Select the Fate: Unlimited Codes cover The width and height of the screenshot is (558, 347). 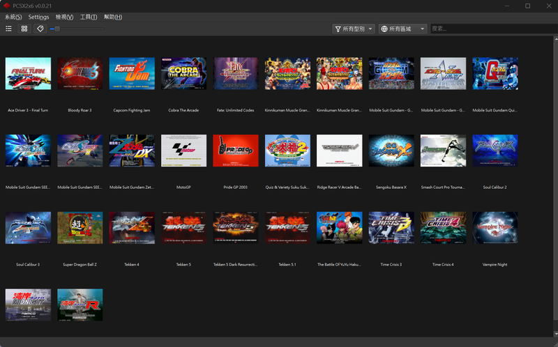point(236,74)
